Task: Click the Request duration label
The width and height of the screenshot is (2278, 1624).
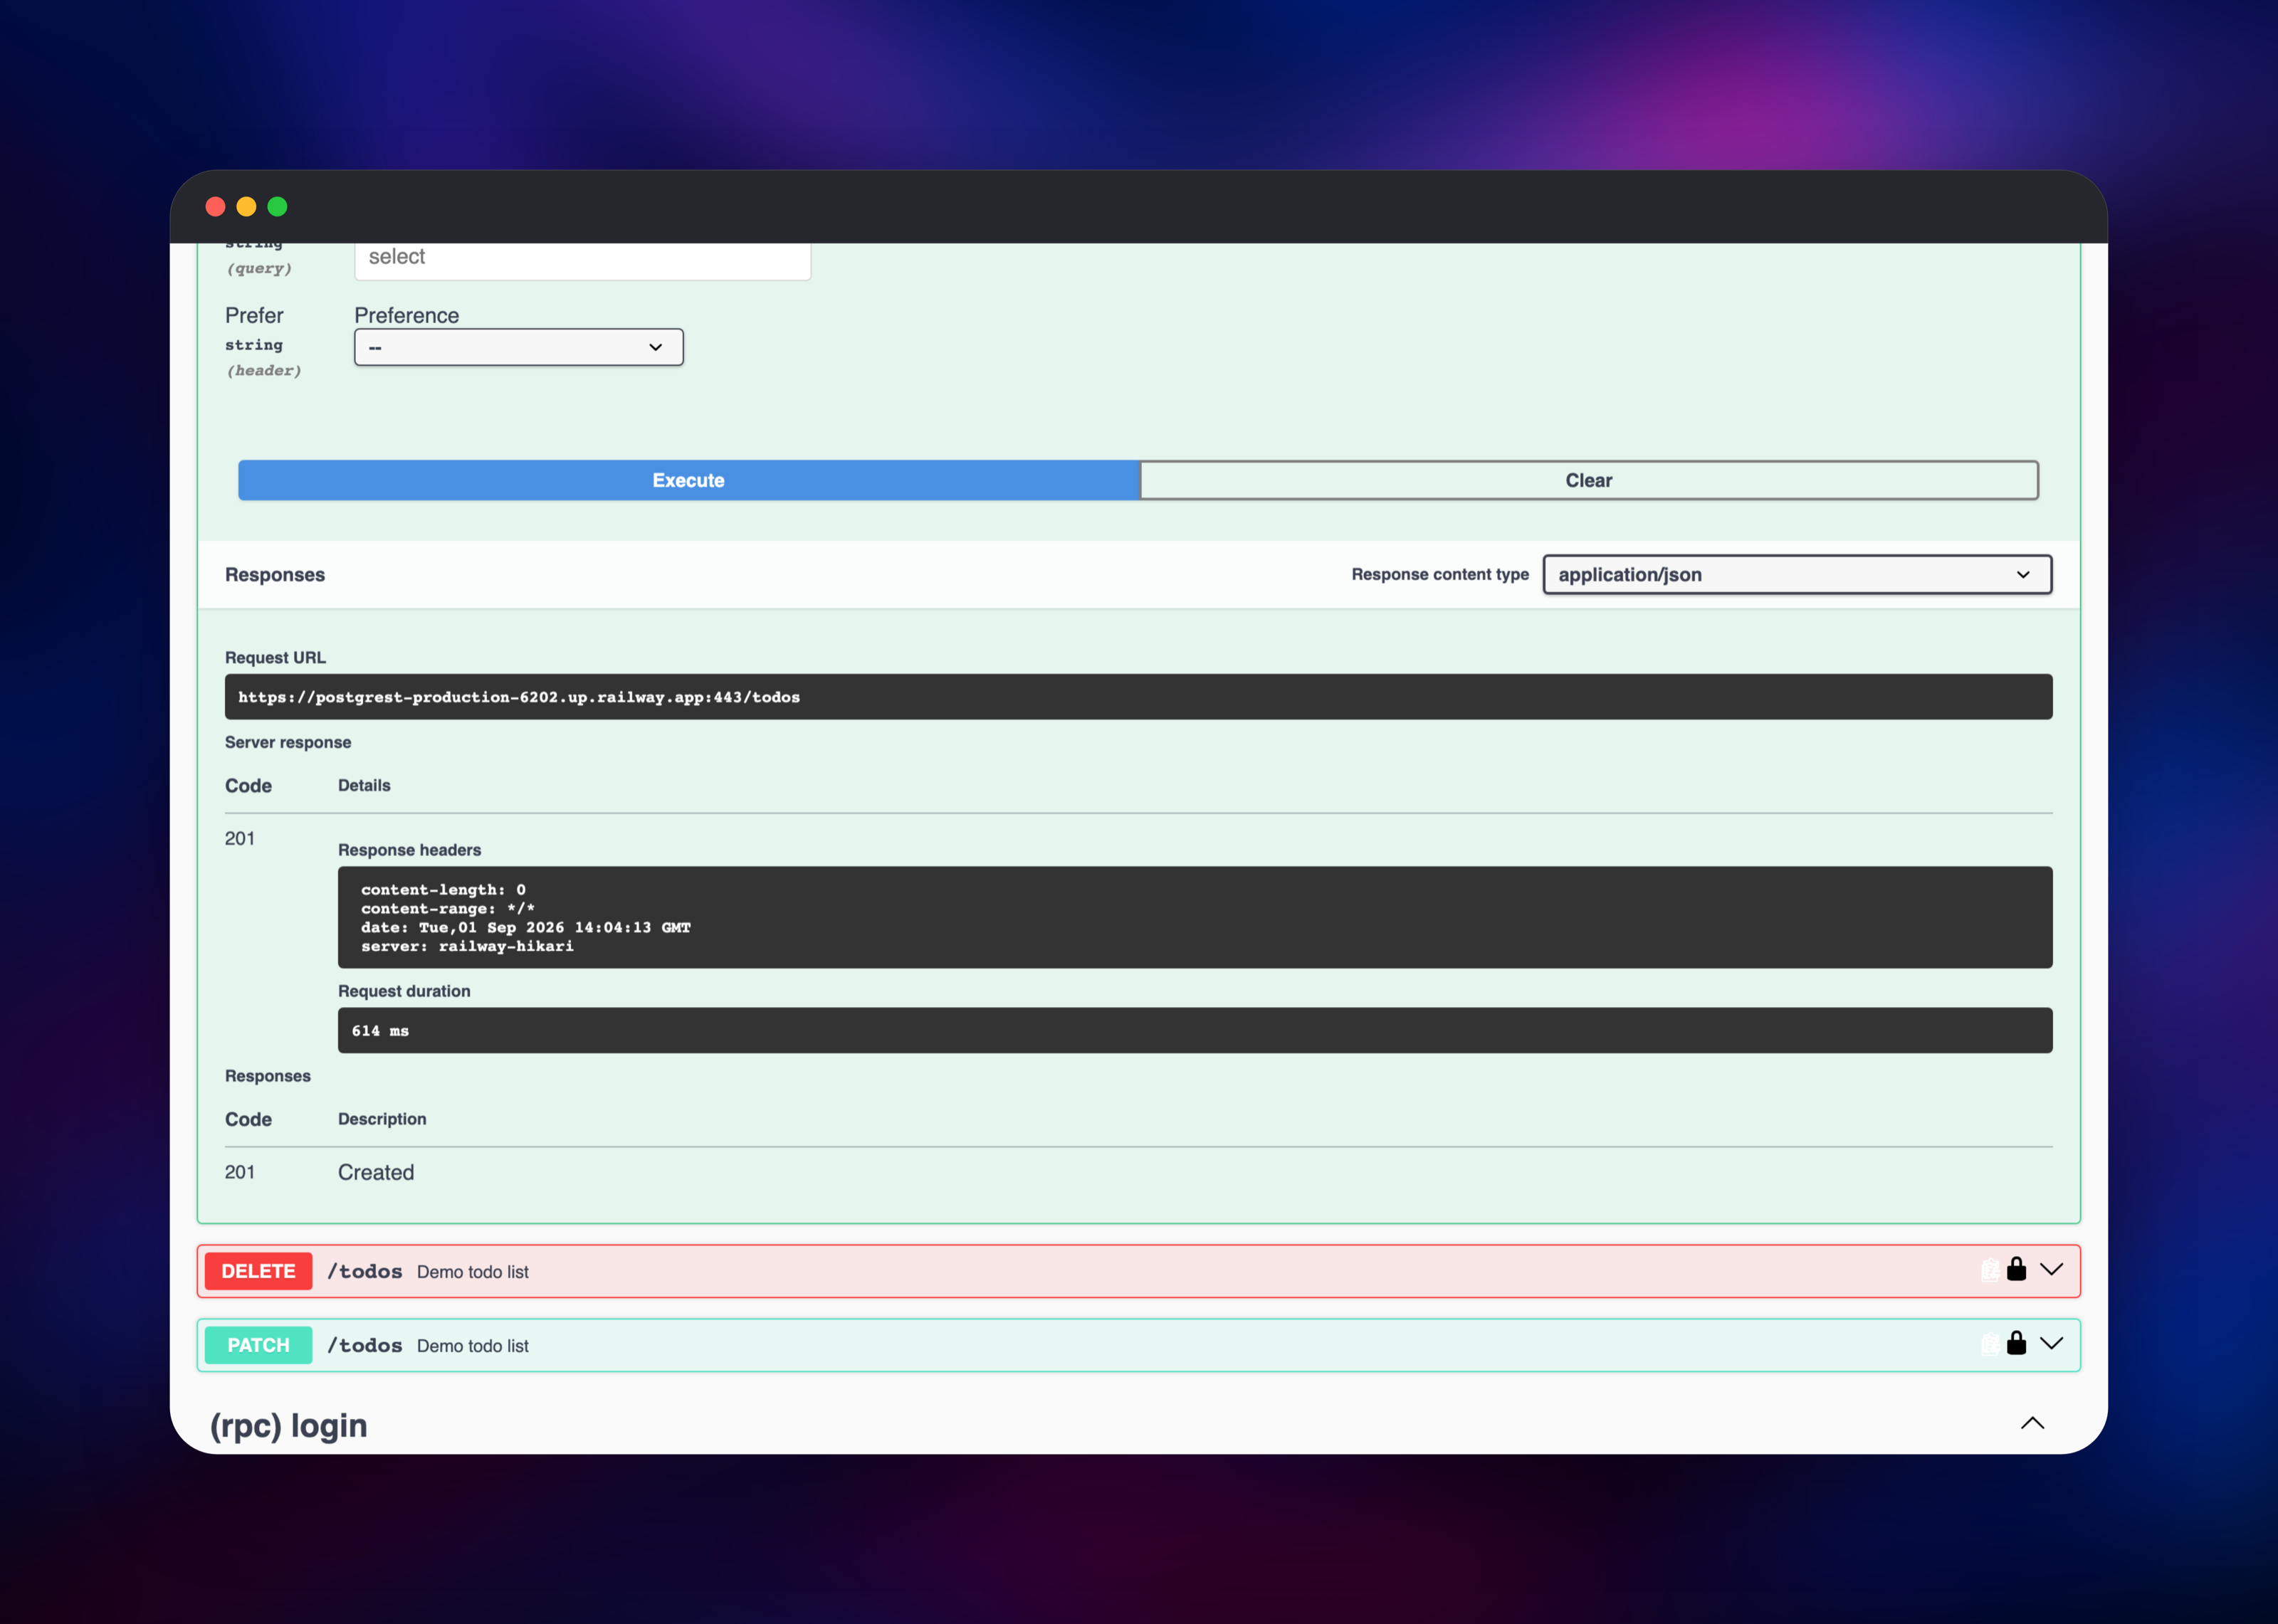Action: [404, 991]
